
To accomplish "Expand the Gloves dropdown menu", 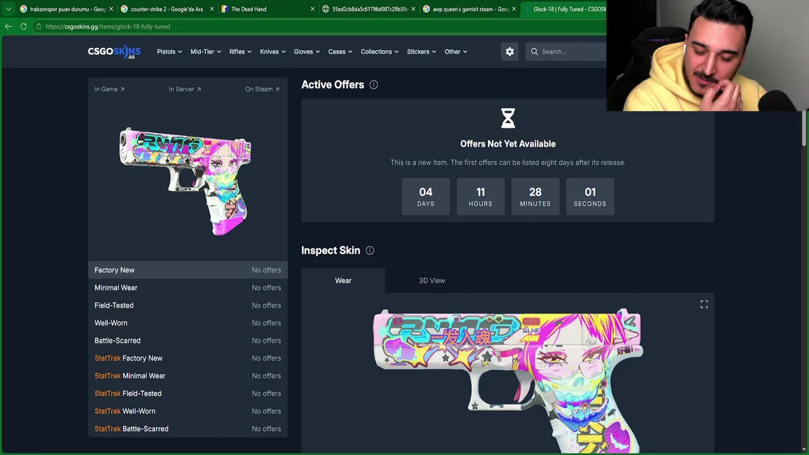I will click(x=307, y=52).
